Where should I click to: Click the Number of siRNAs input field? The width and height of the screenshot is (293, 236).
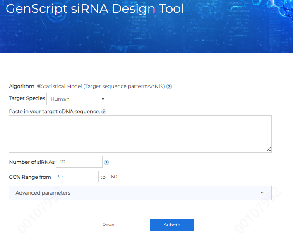pos(79,162)
